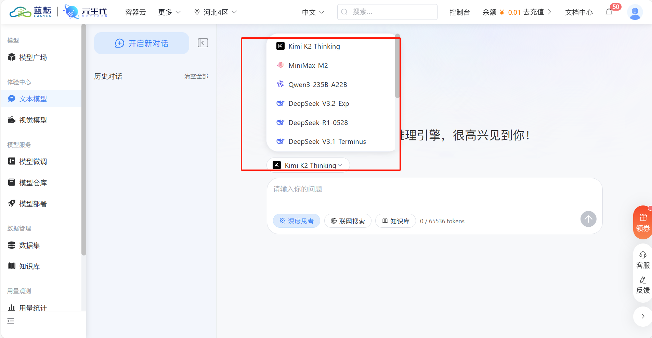Toggle 深度思考 deep thinking mode
Image resolution: width=652 pixels, height=338 pixels.
[297, 221]
